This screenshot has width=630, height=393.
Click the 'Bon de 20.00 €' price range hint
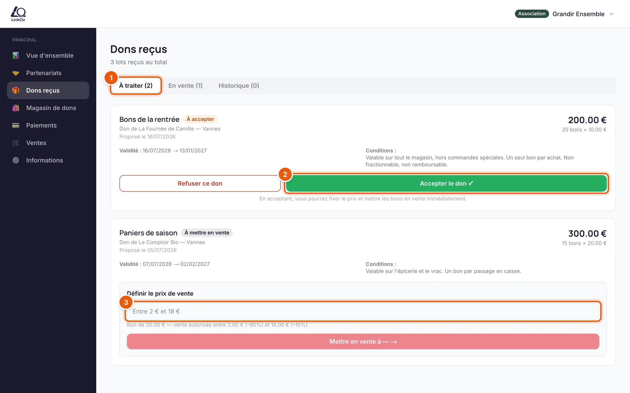(x=217, y=325)
